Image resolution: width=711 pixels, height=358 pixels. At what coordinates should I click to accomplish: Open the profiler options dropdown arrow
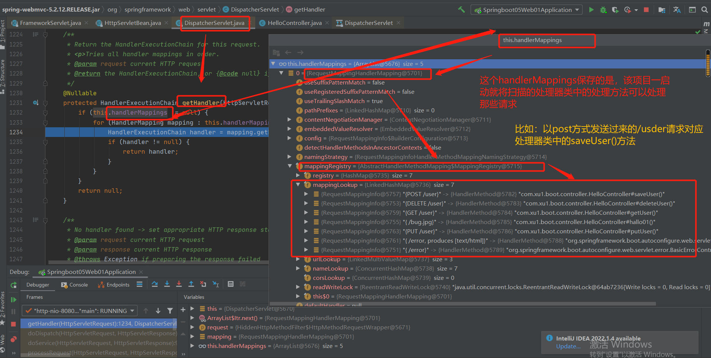[x=636, y=10]
